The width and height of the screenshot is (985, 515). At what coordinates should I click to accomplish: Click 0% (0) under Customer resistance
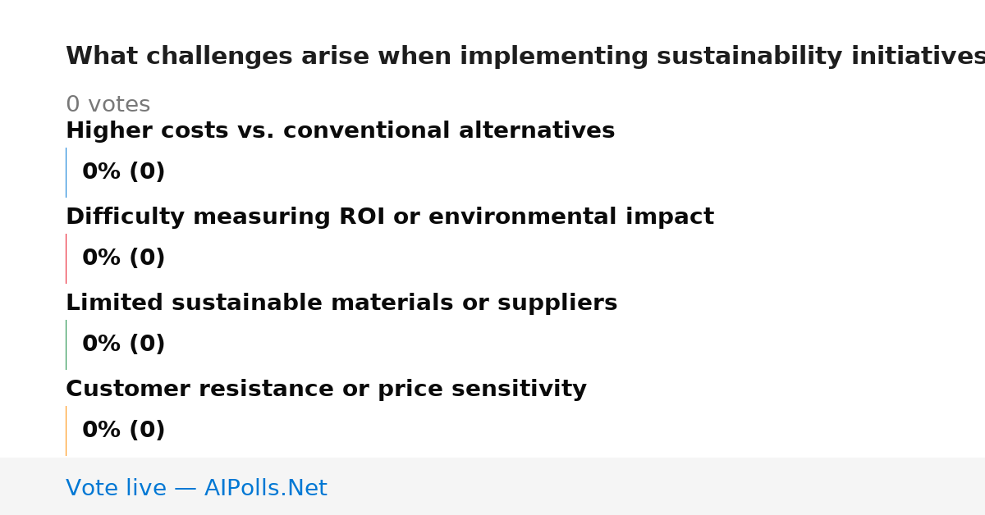pyautogui.click(x=123, y=431)
